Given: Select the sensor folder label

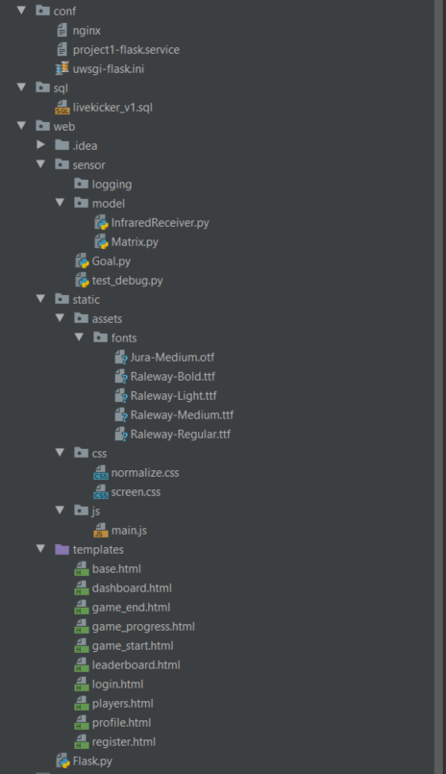Looking at the screenshot, I should point(88,164).
